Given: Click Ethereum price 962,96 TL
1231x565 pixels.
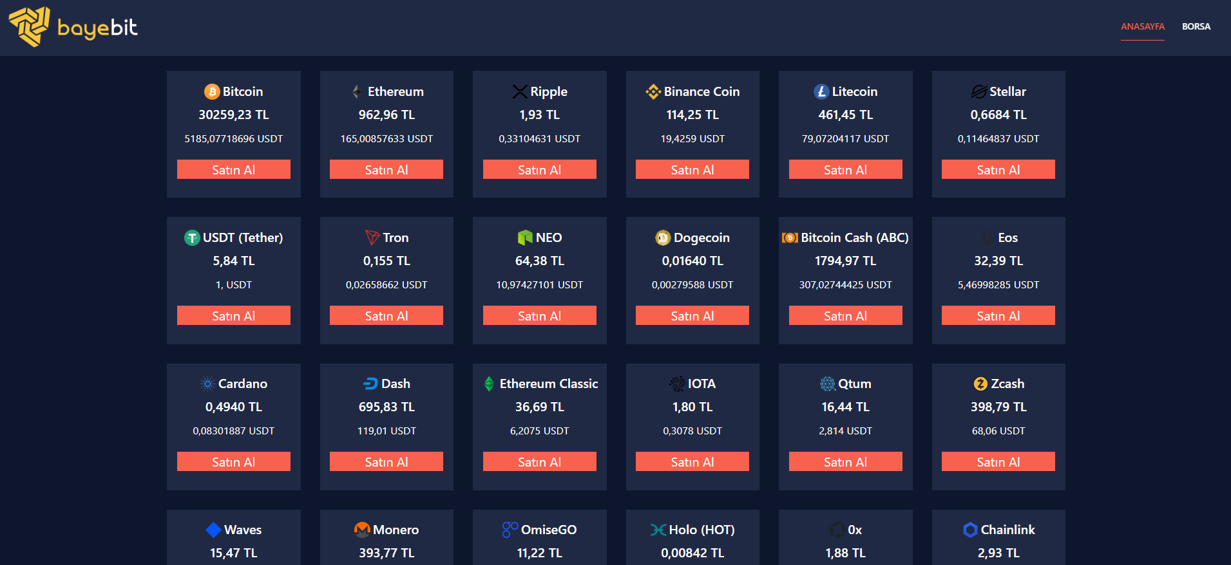Looking at the screenshot, I should pos(386,115).
